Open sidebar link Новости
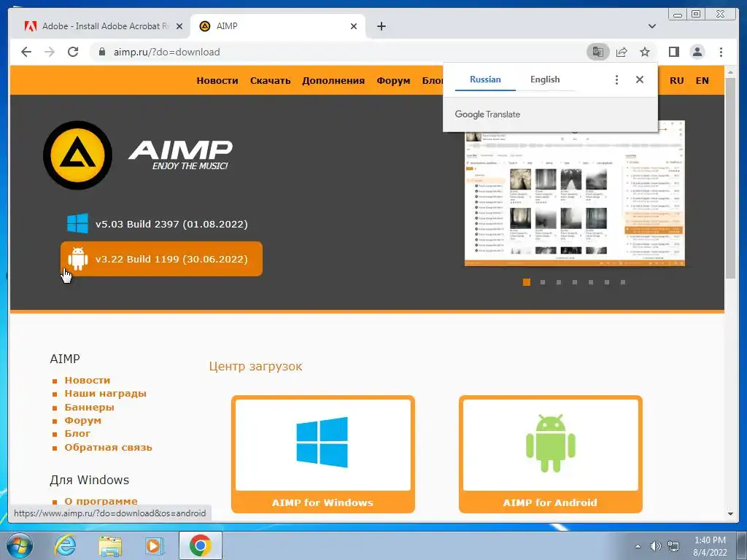 (x=88, y=380)
